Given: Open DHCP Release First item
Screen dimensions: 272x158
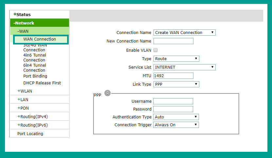Looking at the screenshot, I should [42, 83].
